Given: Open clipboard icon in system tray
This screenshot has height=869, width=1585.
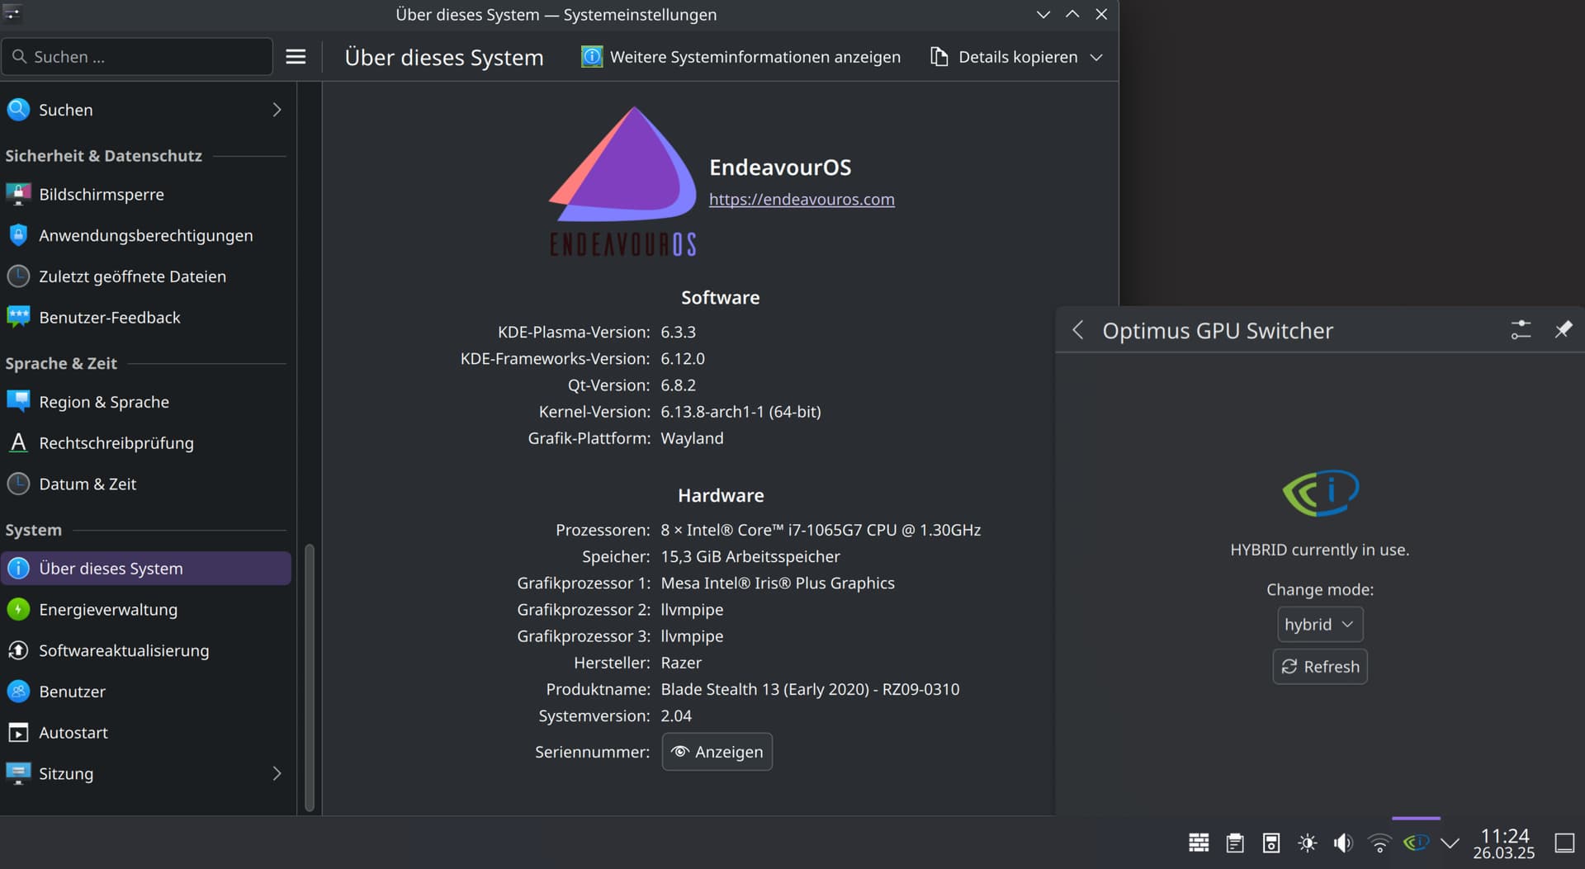Looking at the screenshot, I should point(1235,843).
